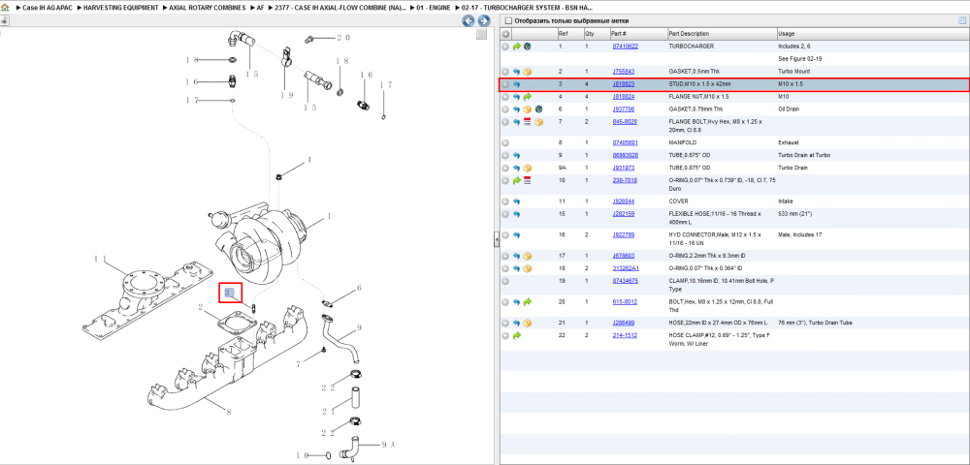Open part number link 845-8020
This screenshot has height=465, width=970.
625,122
